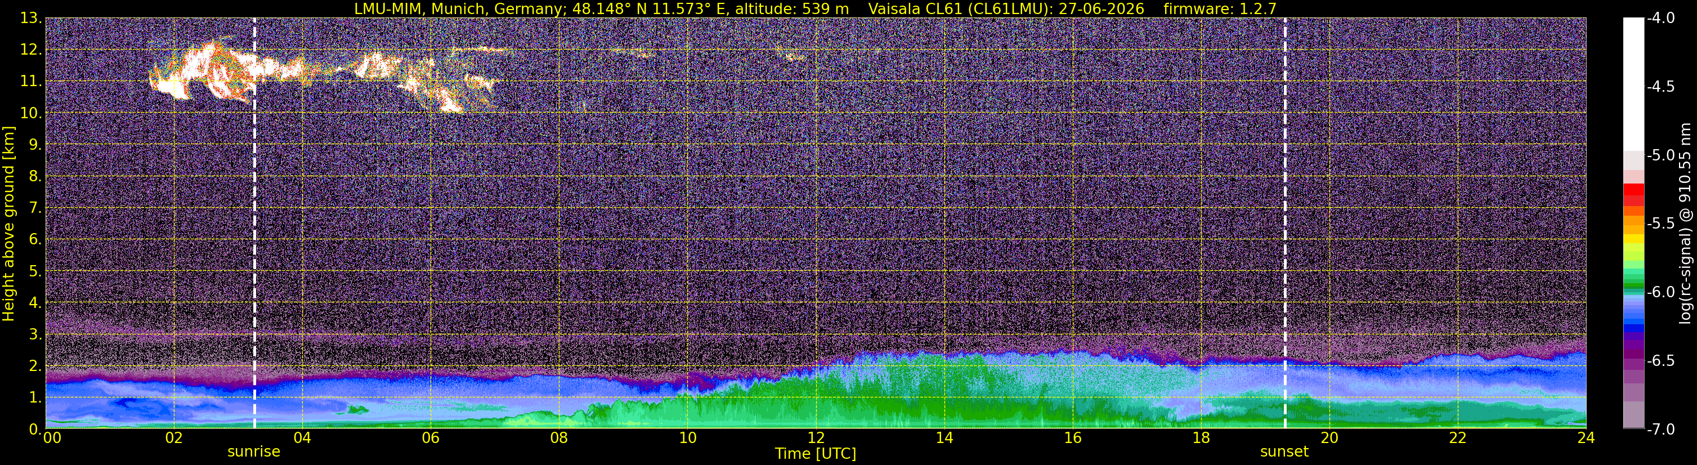
Task: Click the '22' tick on the time axis
Action: pyautogui.click(x=1458, y=438)
